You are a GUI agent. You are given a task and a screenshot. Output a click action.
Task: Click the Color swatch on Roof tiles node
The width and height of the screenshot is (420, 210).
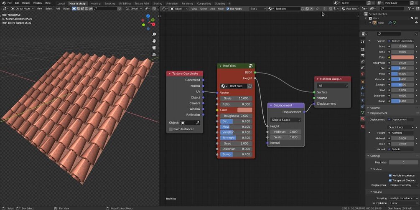click(x=245, y=110)
